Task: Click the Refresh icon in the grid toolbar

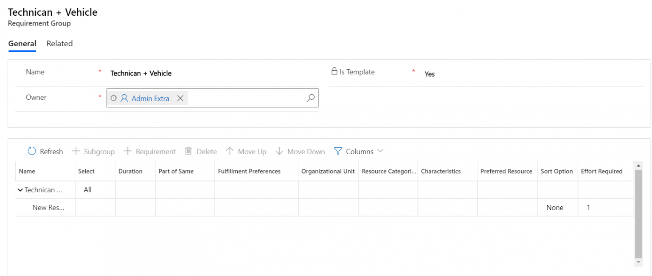Action: (32, 151)
